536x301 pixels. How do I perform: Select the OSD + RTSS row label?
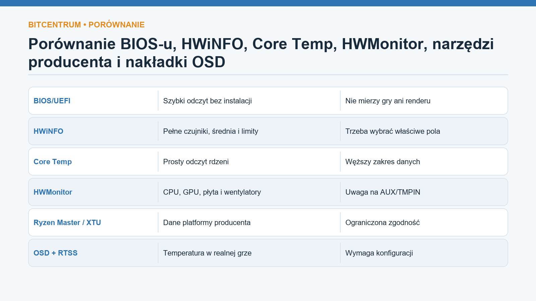click(56, 253)
